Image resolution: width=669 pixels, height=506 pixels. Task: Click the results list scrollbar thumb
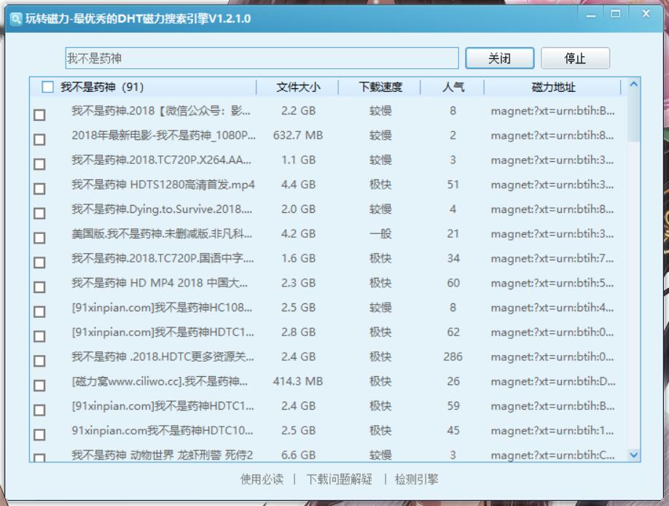(x=633, y=116)
